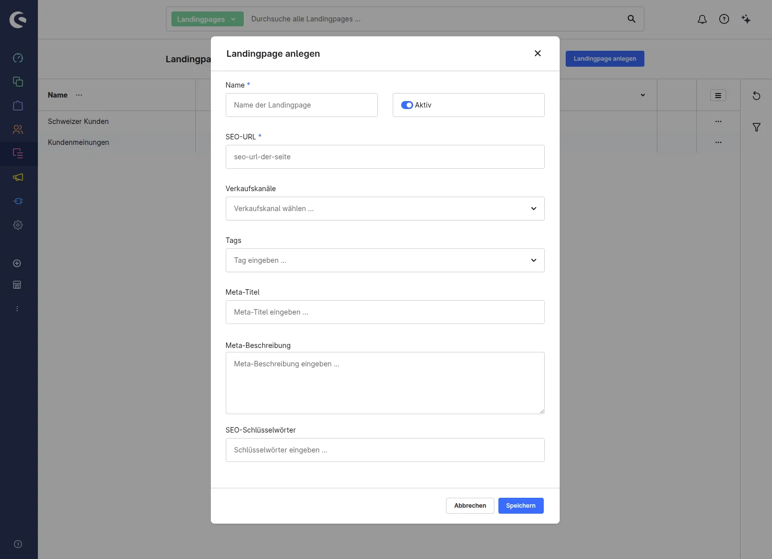Focus the SEO-URL input field
Image resolution: width=772 pixels, height=559 pixels.
385,157
